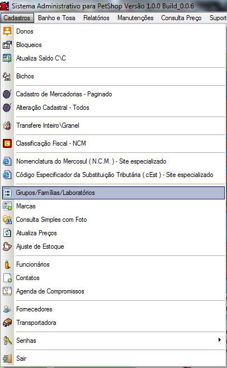The image size is (227, 368).
Task: Click the Transportadora truck icon
Action: pos(7,323)
